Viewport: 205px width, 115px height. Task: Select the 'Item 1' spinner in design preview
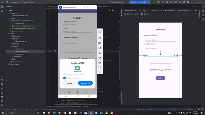(x=160, y=55)
